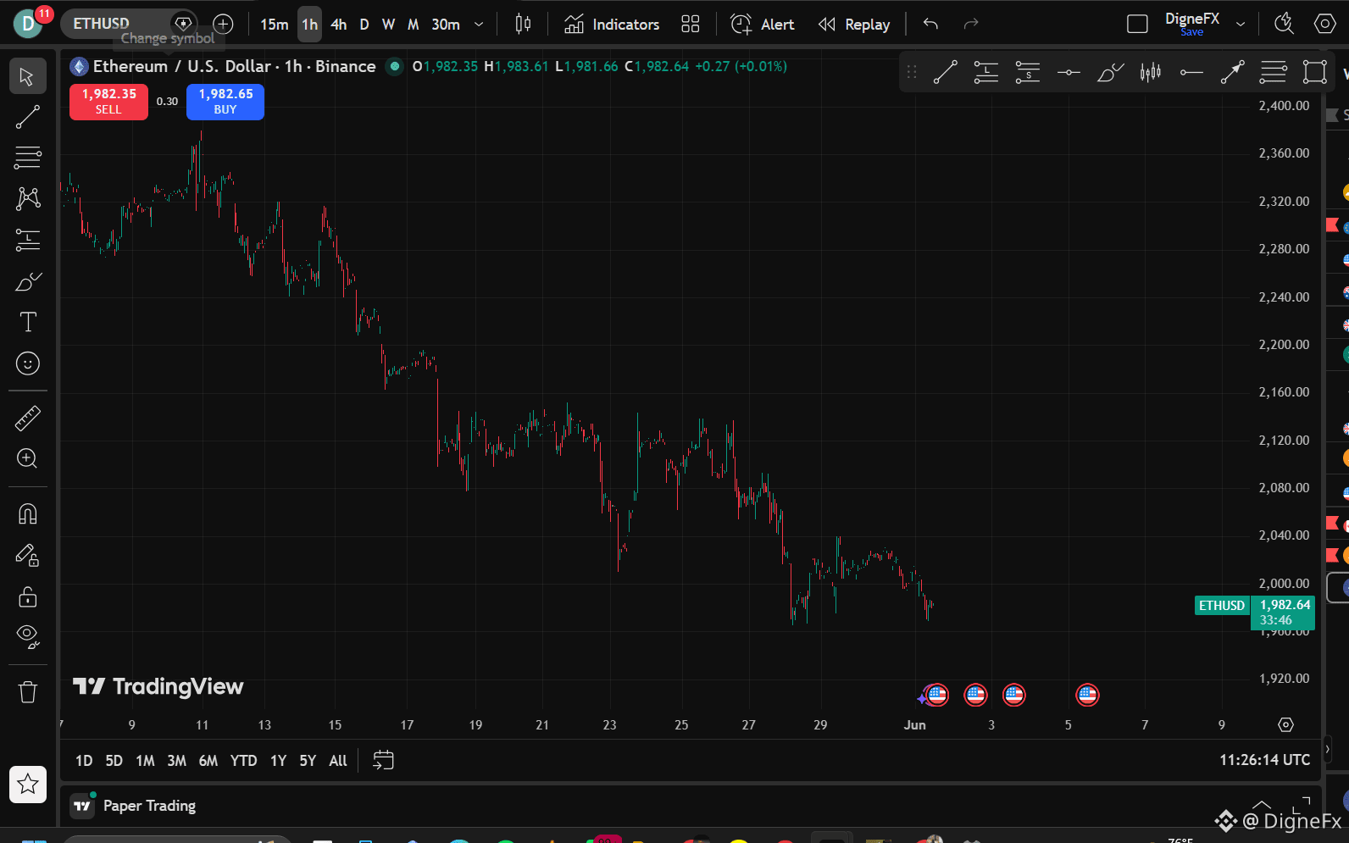Show the All time range
The width and height of the screenshot is (1349, 843).
338,761
